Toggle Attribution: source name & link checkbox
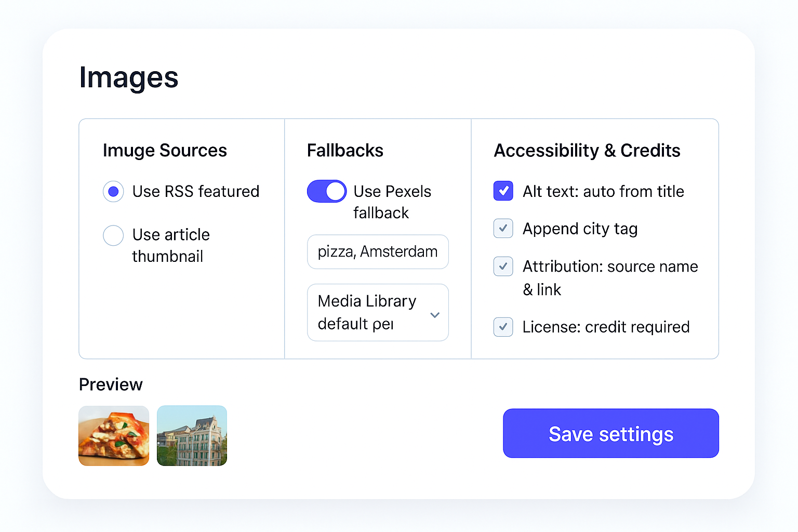798x532 pixels. click(503, 267)
